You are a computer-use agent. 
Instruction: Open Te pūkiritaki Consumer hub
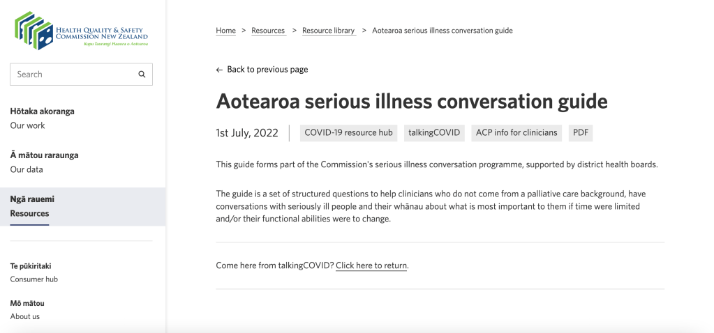click(x=34, y=272)
